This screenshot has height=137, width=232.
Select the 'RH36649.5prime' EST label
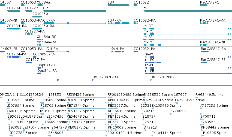pos(122,111)
